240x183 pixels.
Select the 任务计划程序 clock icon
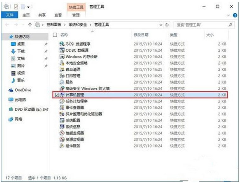pos(62,101)
